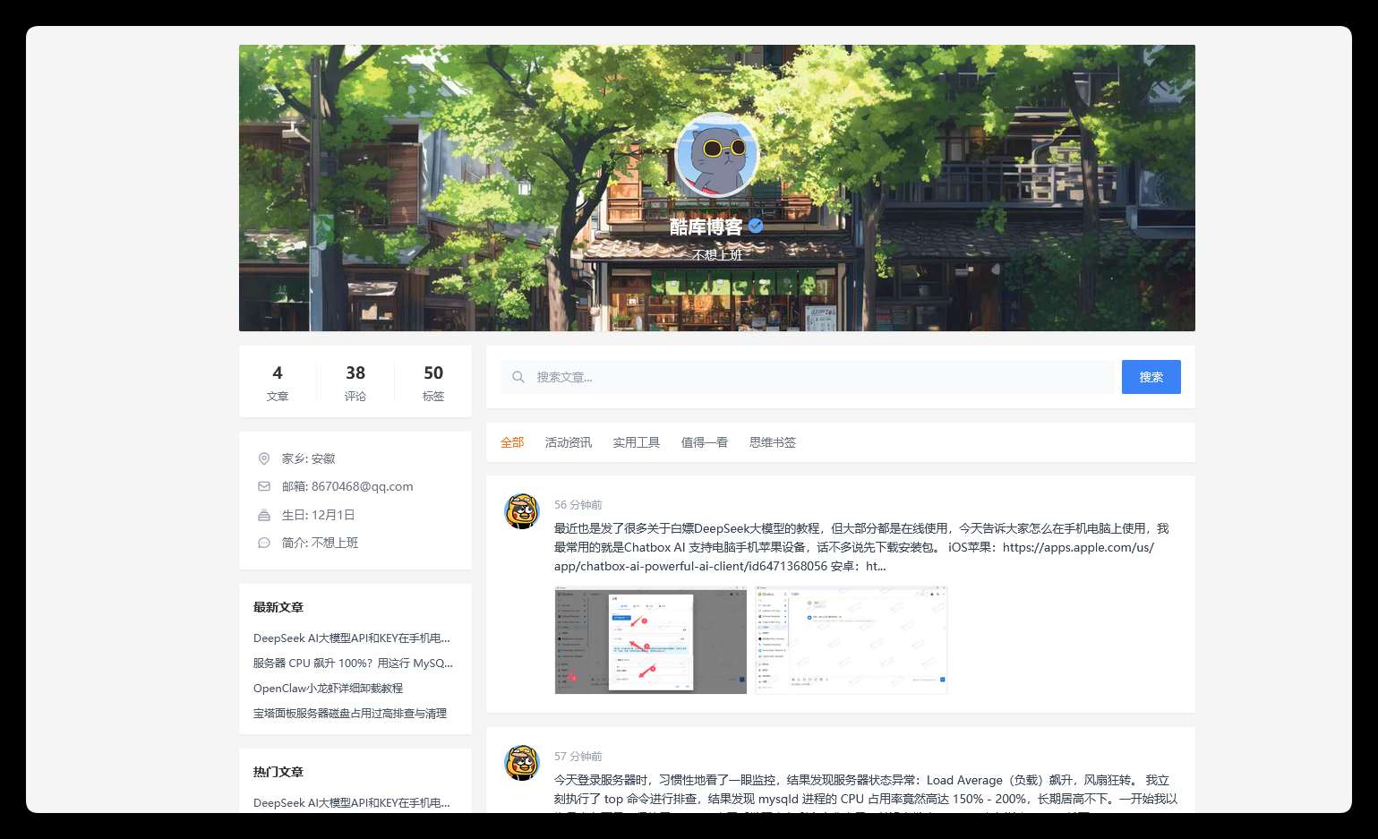Click the cat avatar in the banner
Screen dimensions: 1378x839
[x=716, y=155]
